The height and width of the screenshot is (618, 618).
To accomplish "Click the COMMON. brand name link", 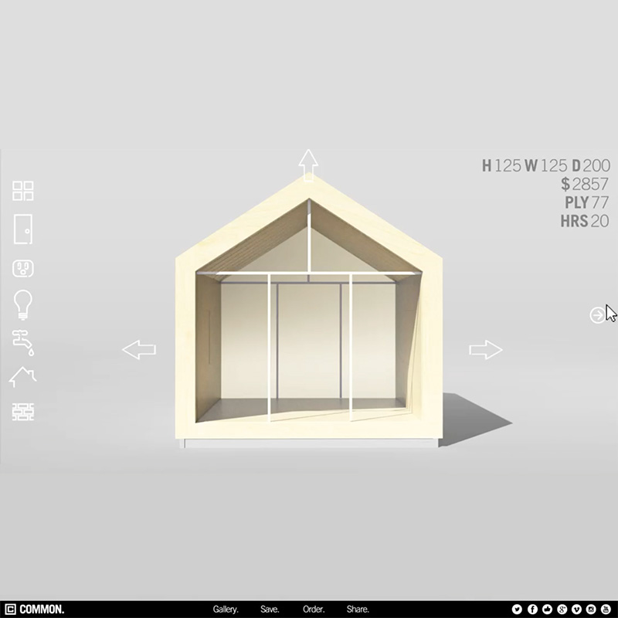I will 42,610.
